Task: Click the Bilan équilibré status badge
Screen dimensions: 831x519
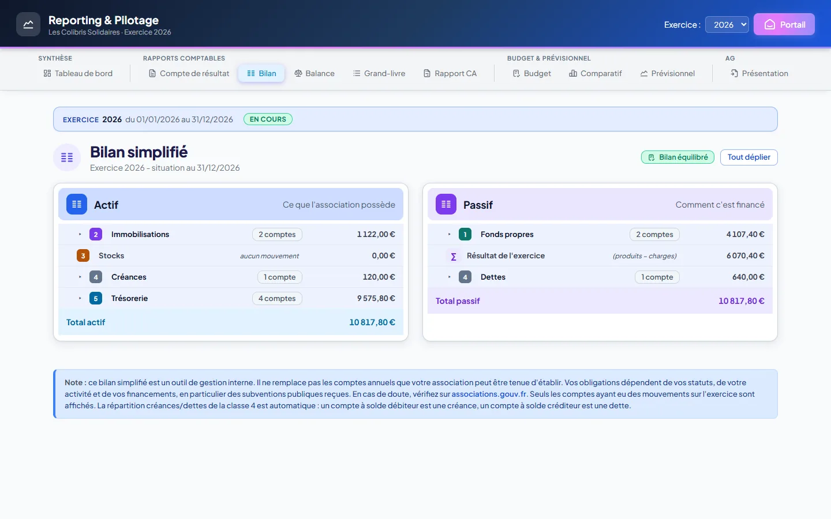Action: [677, 157]
